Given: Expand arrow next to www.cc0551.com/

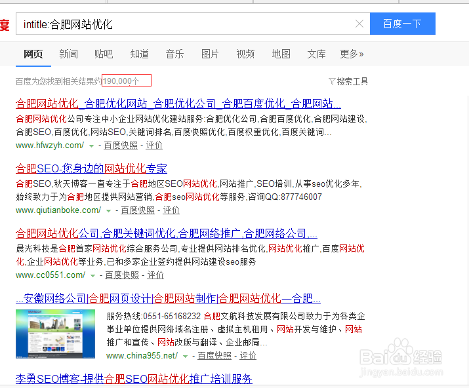Looking at the screenshot, I should pyautogui.click(x=92, y=276).
